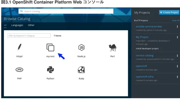Image resolution: width=180 pixels, height=101 pixels.
Task: Switch to the Other tab
Action: tap(31, 25)
